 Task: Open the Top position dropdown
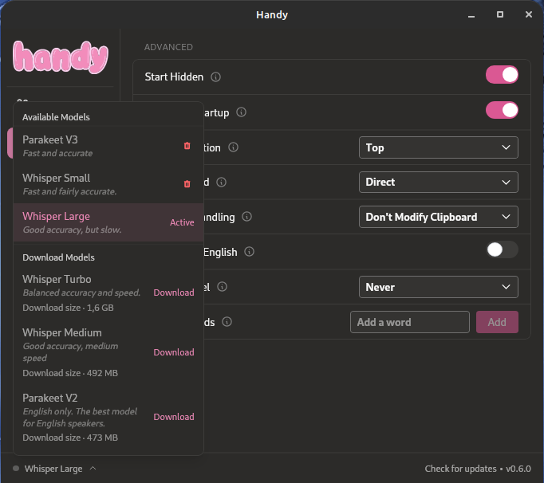[x=438, y=147]
